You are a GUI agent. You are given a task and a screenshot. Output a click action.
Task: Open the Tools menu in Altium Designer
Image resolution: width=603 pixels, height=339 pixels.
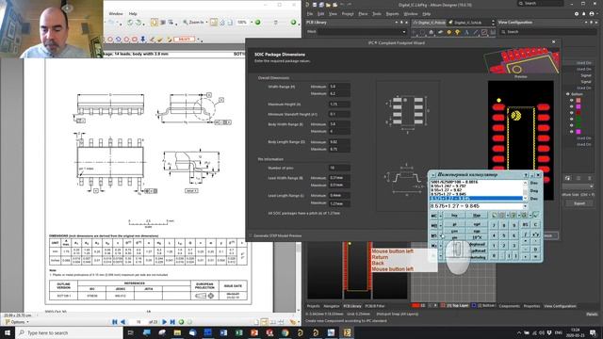click(377, 14)
